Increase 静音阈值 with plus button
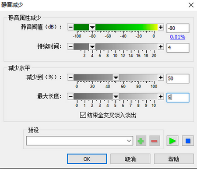 [161, 27]
